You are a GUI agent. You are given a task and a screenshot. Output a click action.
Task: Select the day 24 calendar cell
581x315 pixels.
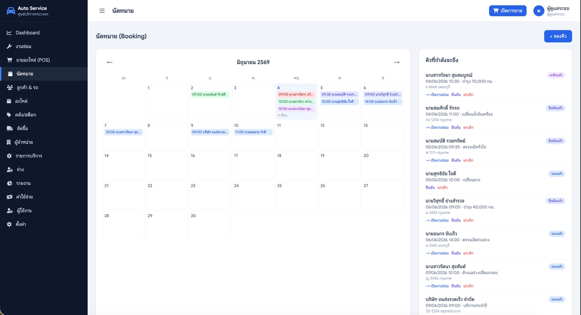(253, 195)
